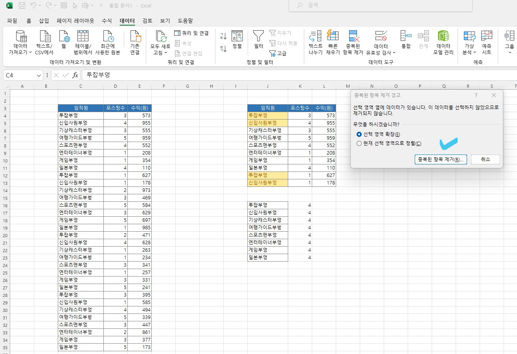Switch to the 페이지 레이아웃 tab
The height and width of the screenshot is (354, 517).
click(75, 21)
